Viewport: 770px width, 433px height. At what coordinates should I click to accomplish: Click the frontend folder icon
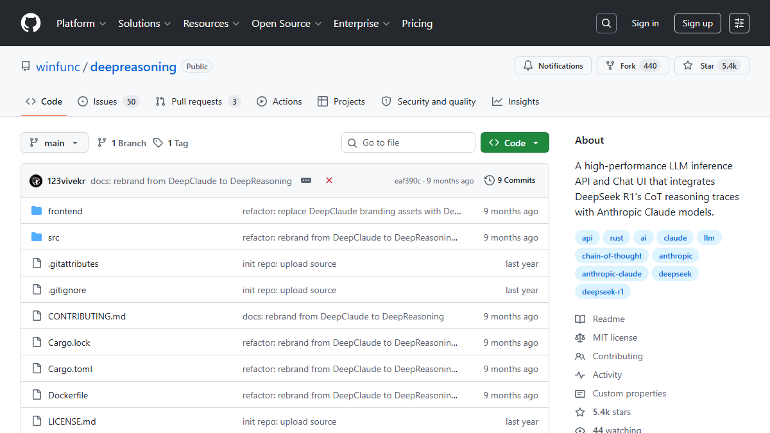37,211
